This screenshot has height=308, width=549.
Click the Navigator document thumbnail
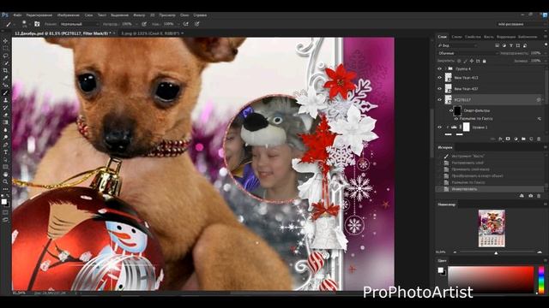[492, 228]
